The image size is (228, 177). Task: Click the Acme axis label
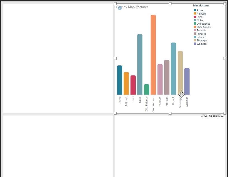(x=119, y=100)
